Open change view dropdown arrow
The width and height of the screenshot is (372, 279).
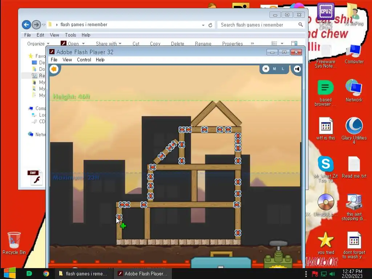pos(282,44)
